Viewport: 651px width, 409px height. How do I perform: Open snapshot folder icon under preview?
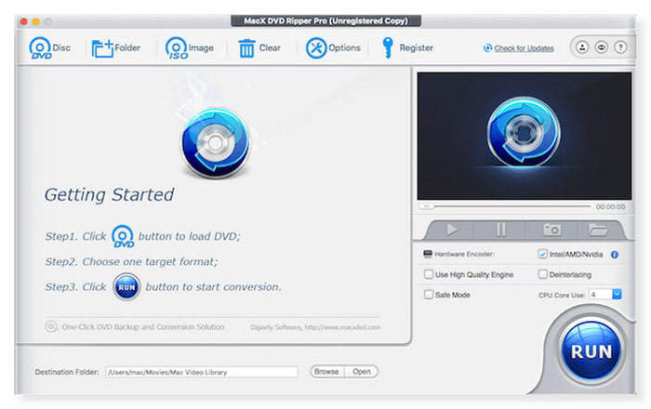598,230
